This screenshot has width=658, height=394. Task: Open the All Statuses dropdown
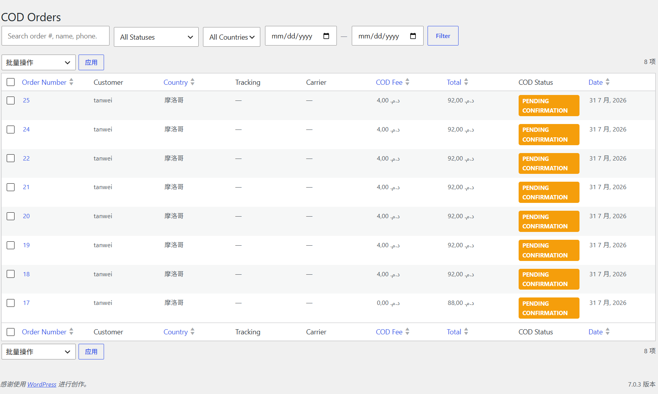pyautogui.click(x=156, y=37)
